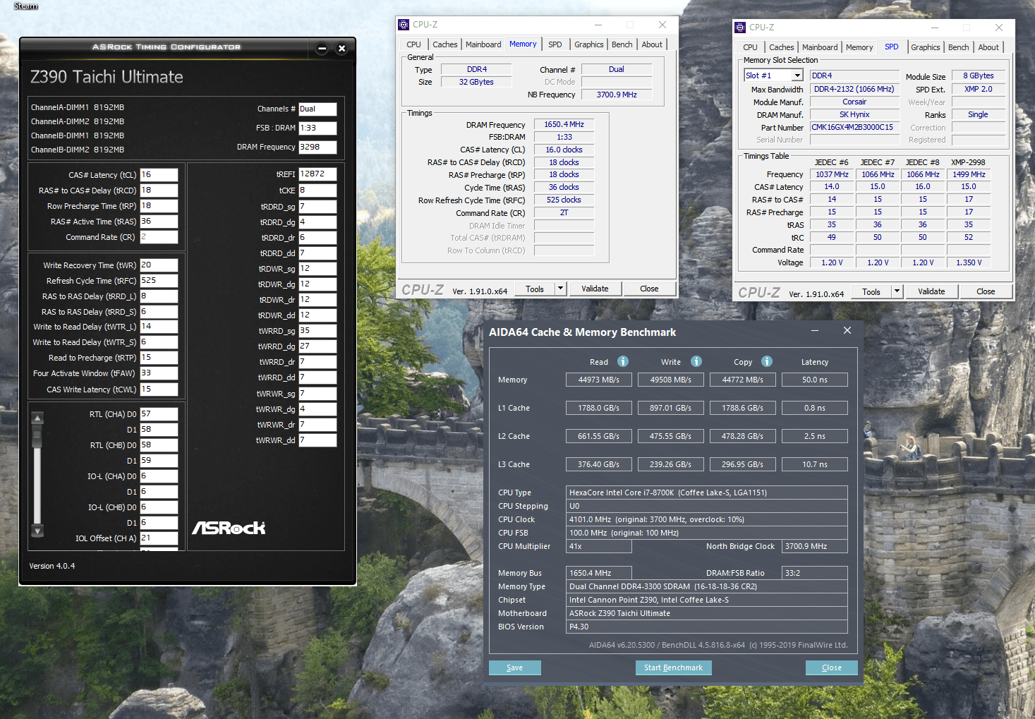Open Bench tab in CPU-Z Memory window

click(x=622, y=44)
